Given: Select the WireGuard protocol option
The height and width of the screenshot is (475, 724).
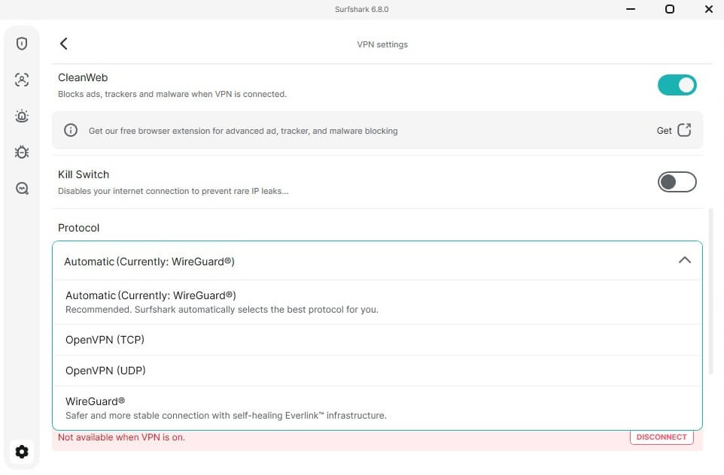Looking at the screenshot, I should tap(377, 408).
